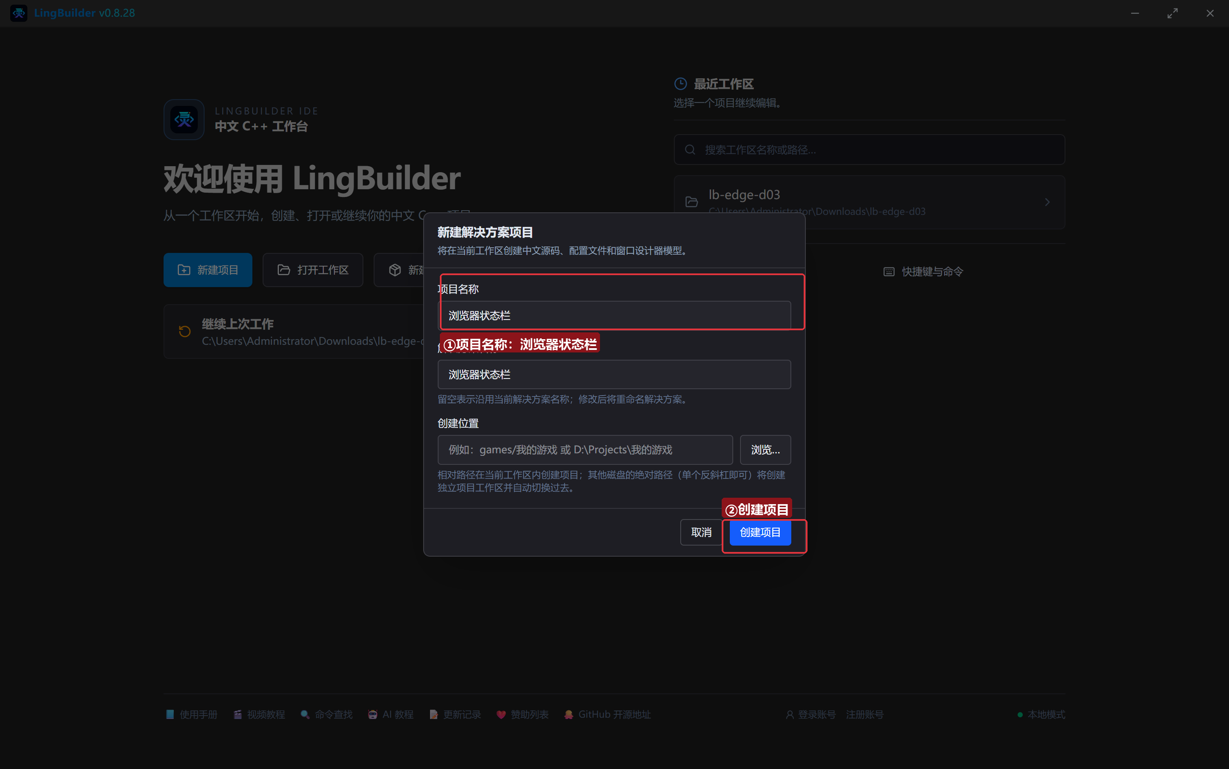Click the heart icon beside 赞助列表

(x=501, y=715)
